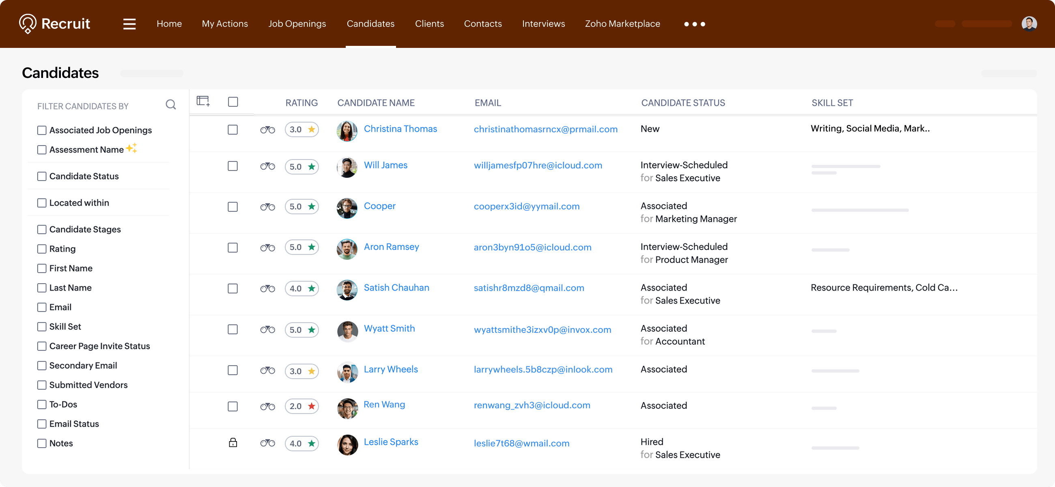
Task: Enable the Candidate Status filter checkbox
Action: (x=42, y=176)
